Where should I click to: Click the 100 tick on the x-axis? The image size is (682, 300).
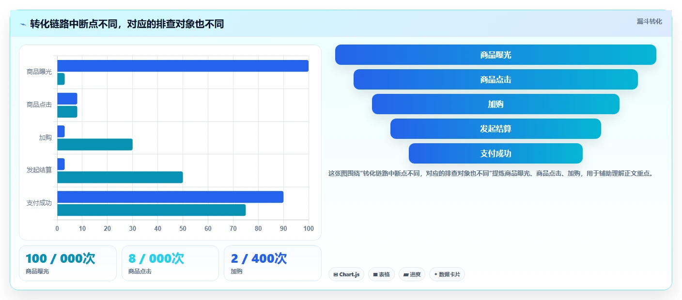click(x=308, y=228)
